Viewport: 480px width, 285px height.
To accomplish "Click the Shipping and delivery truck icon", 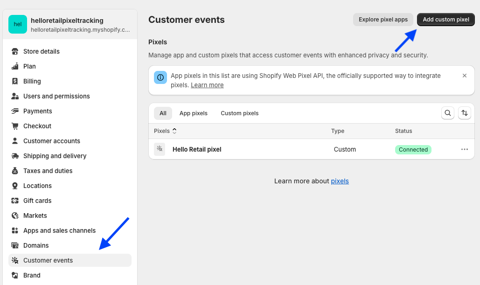I will [x=15, y=156].
